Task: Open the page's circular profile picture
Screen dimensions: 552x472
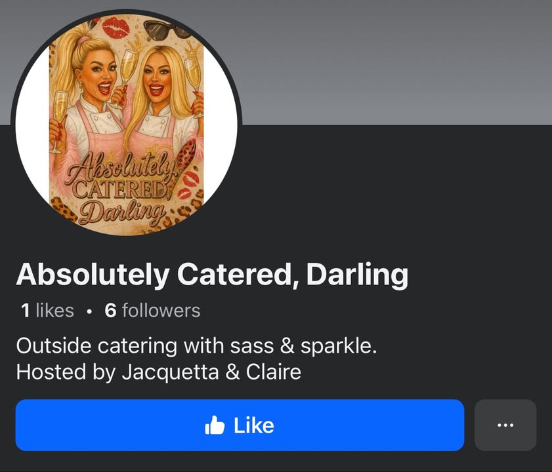Action: (x=127, y=125)
